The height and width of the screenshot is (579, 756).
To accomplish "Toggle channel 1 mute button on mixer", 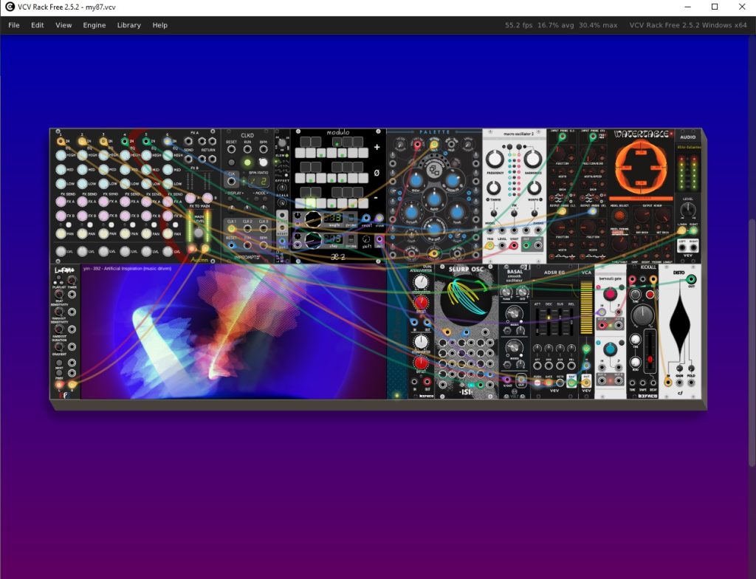I will point(69,225).
